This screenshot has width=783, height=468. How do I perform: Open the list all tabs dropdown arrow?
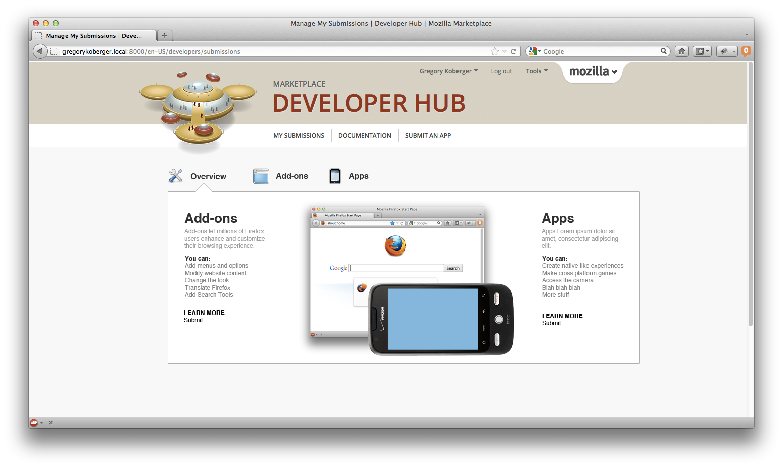[x=747, y=35]
